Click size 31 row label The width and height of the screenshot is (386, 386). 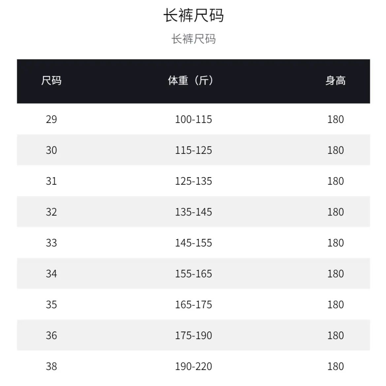pyautogui.click(x=51, y=181)
